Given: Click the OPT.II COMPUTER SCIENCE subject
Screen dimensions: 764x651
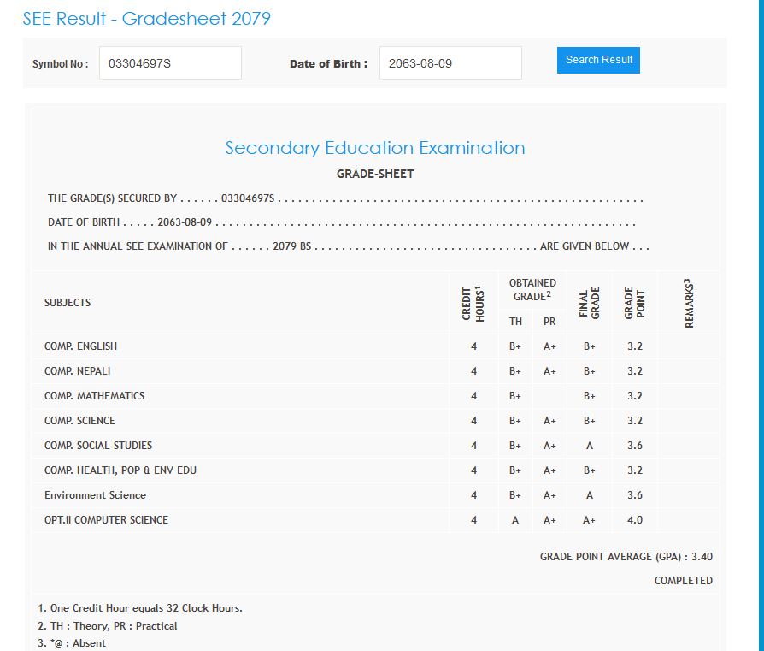Looking at the screenshot, I should tap(106, 520).
